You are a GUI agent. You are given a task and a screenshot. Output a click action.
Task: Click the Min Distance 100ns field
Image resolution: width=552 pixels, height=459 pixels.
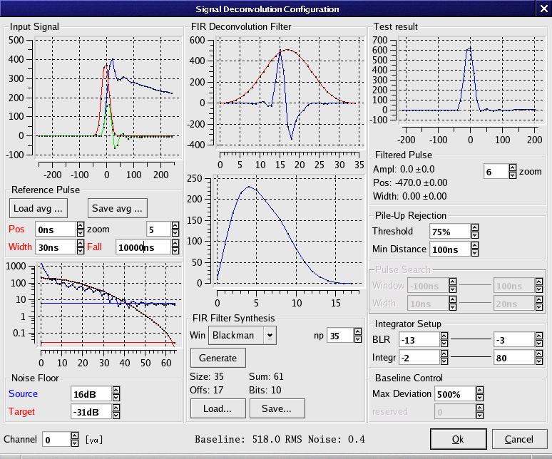(450, 249)
